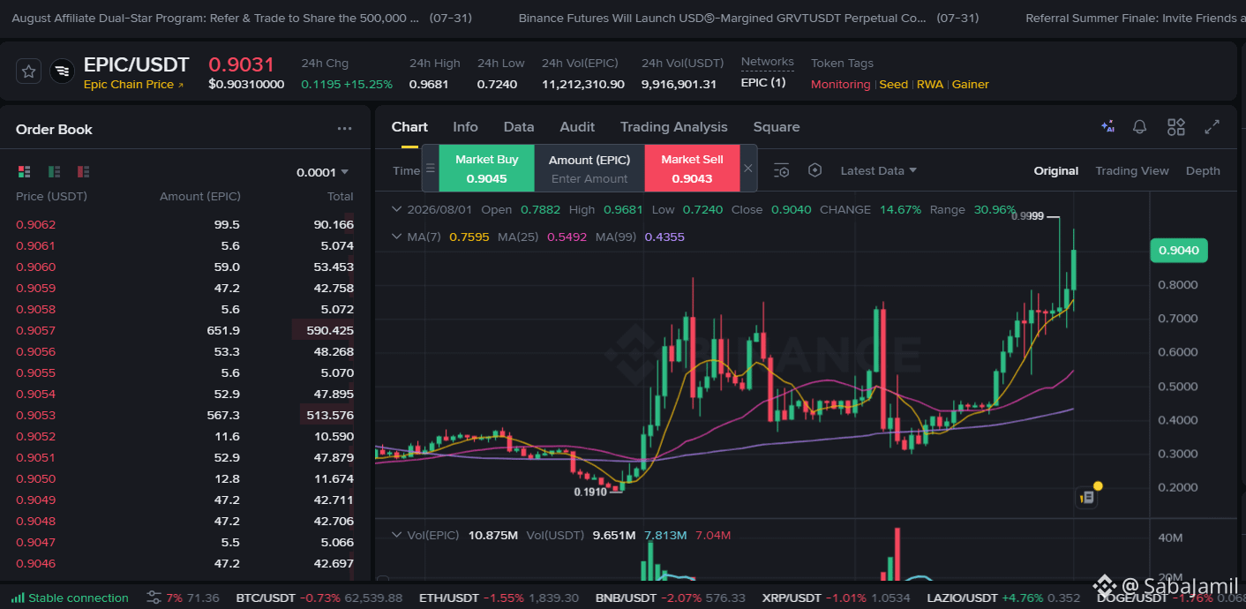Click the XRP/USDT ticker in bottom bar

(836, 598)
